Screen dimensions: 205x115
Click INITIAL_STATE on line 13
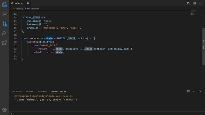31,18
